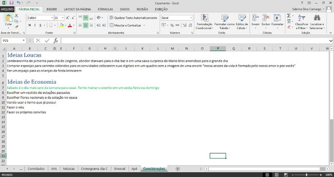Open the Calibri font name dropdown
Viewport: 334px width, 177px height.
tap(52, 18)
